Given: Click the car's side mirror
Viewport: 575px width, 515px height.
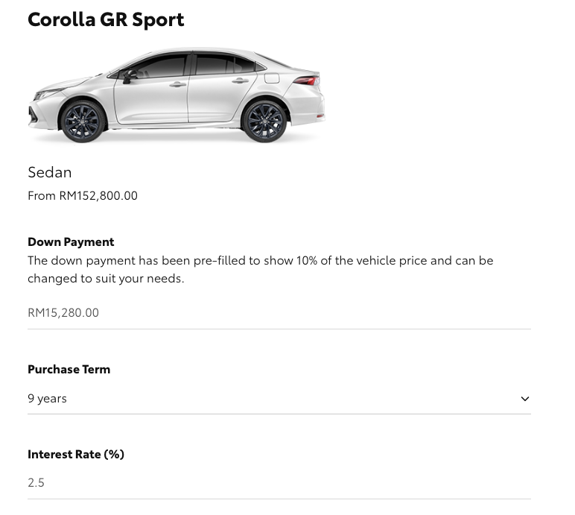Looking at the screenshot, I should [127, 75].
